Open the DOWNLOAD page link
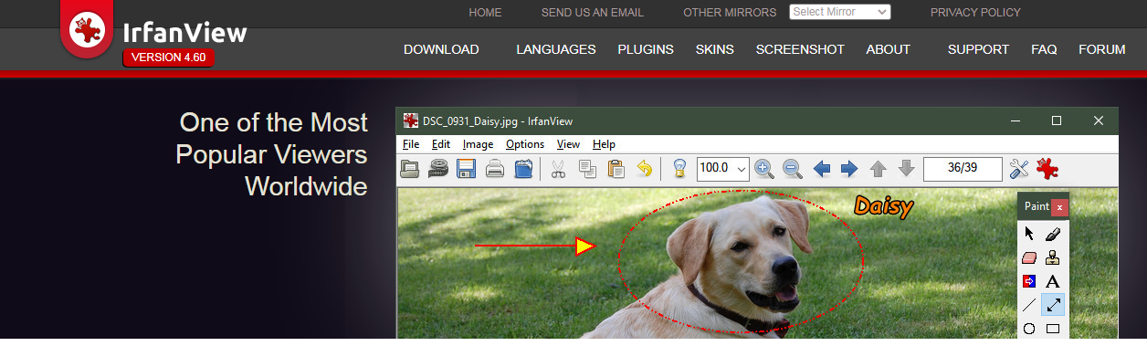 click(x=441, y=49)
